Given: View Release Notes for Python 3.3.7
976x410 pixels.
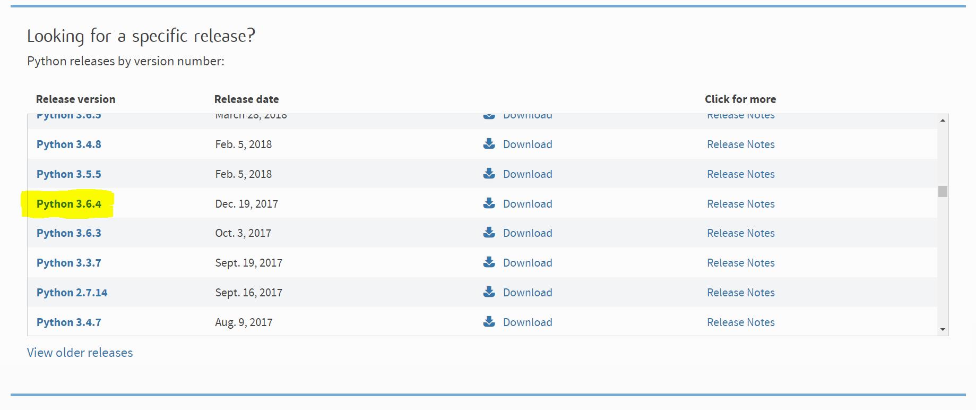Looking at the screenshot, I should (741, 263).
